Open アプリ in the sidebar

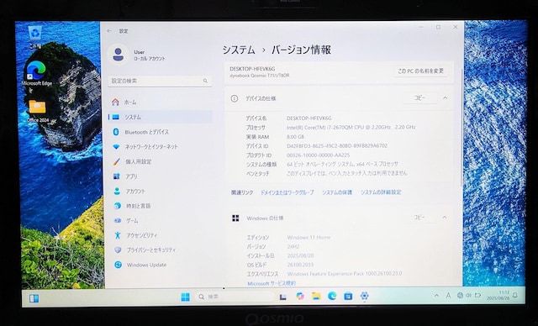(x=160, y=176)
